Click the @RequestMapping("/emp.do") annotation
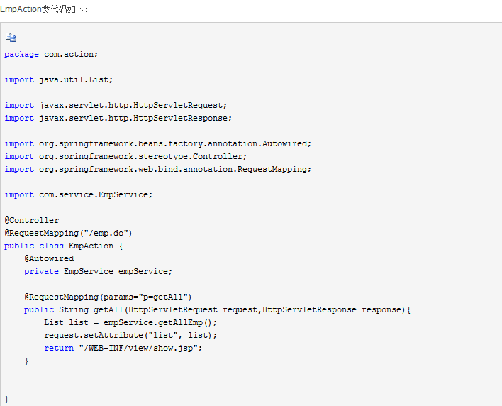This screenshot has height=406, width=502. coord(68,234)
